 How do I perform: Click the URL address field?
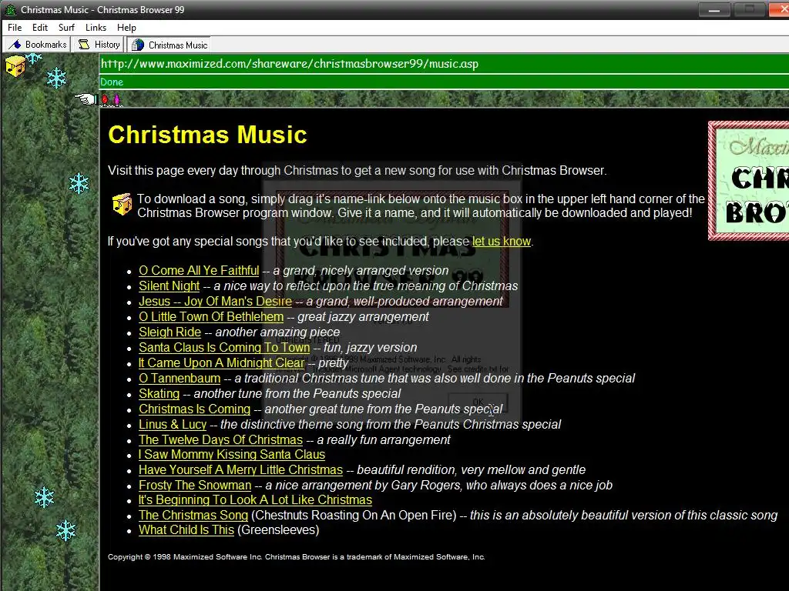tap(444, 64)
